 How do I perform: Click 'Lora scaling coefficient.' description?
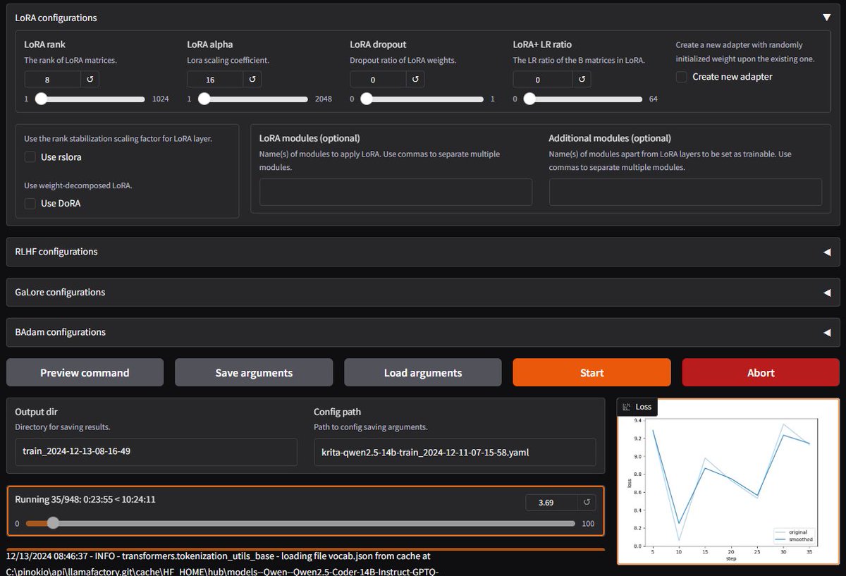(x=228, y=60)
